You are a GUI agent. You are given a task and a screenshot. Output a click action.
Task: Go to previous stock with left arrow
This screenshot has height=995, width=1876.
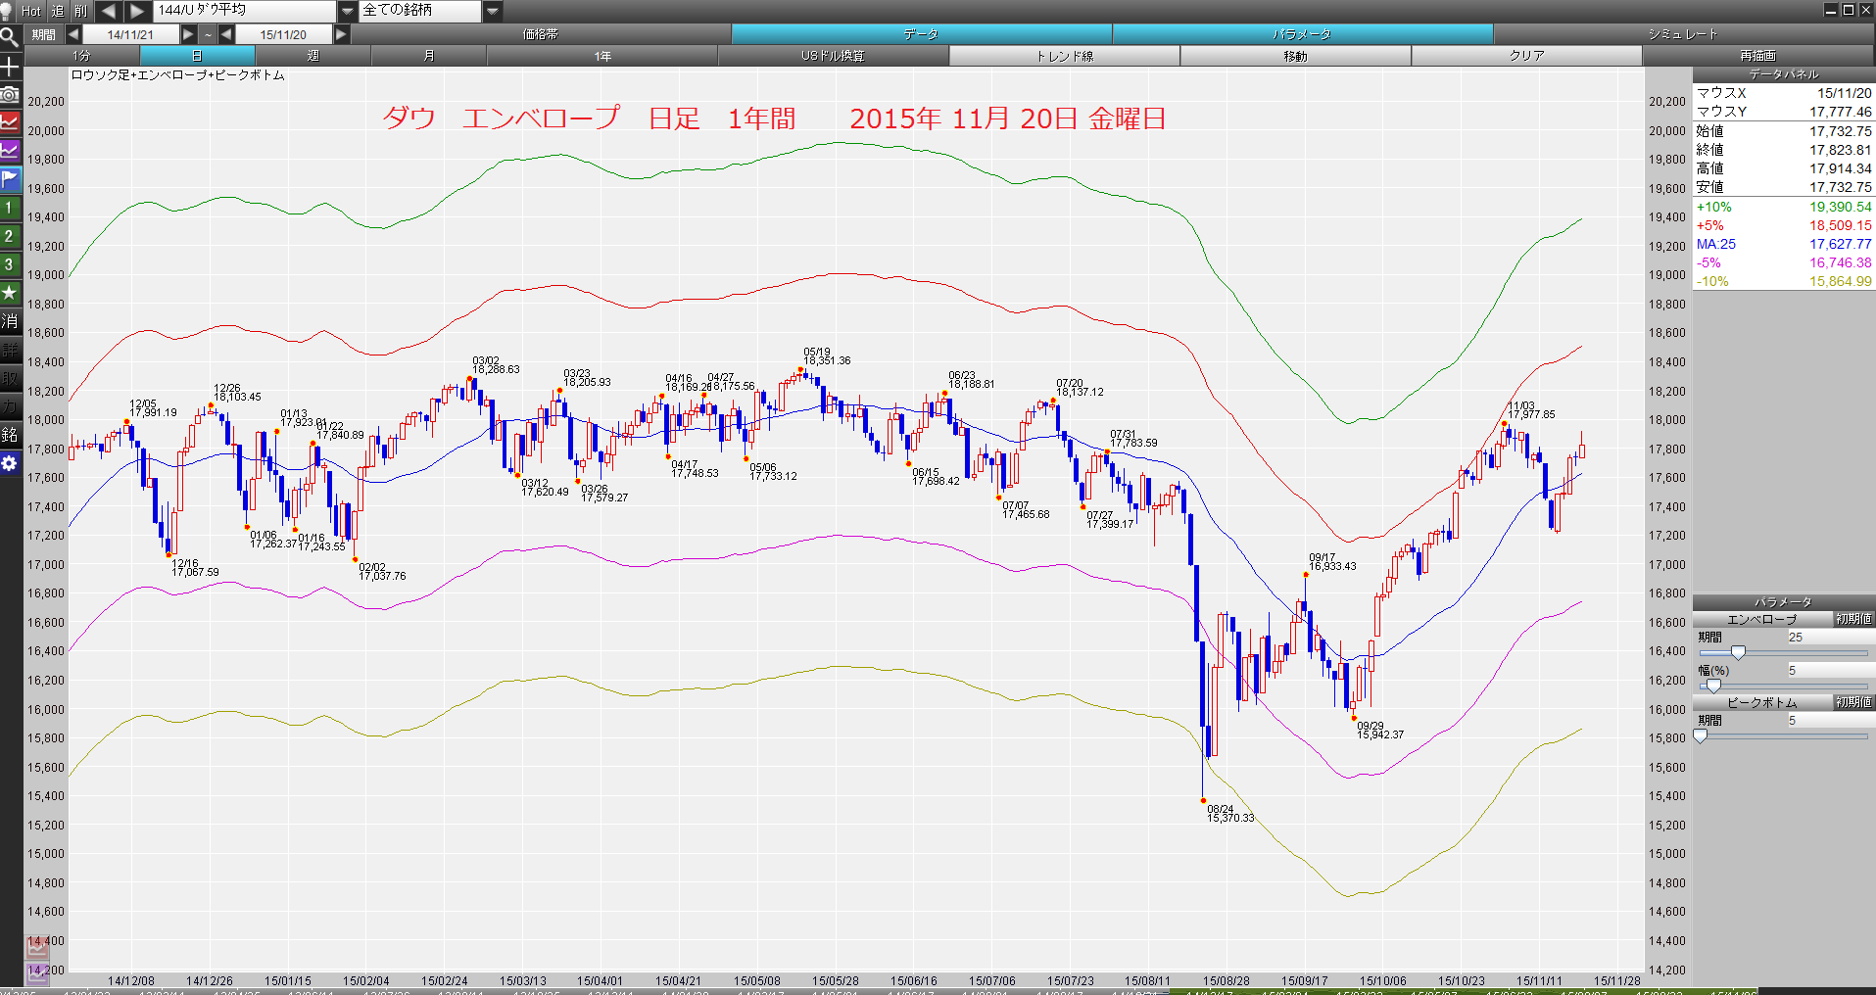(x=109, y=11)
